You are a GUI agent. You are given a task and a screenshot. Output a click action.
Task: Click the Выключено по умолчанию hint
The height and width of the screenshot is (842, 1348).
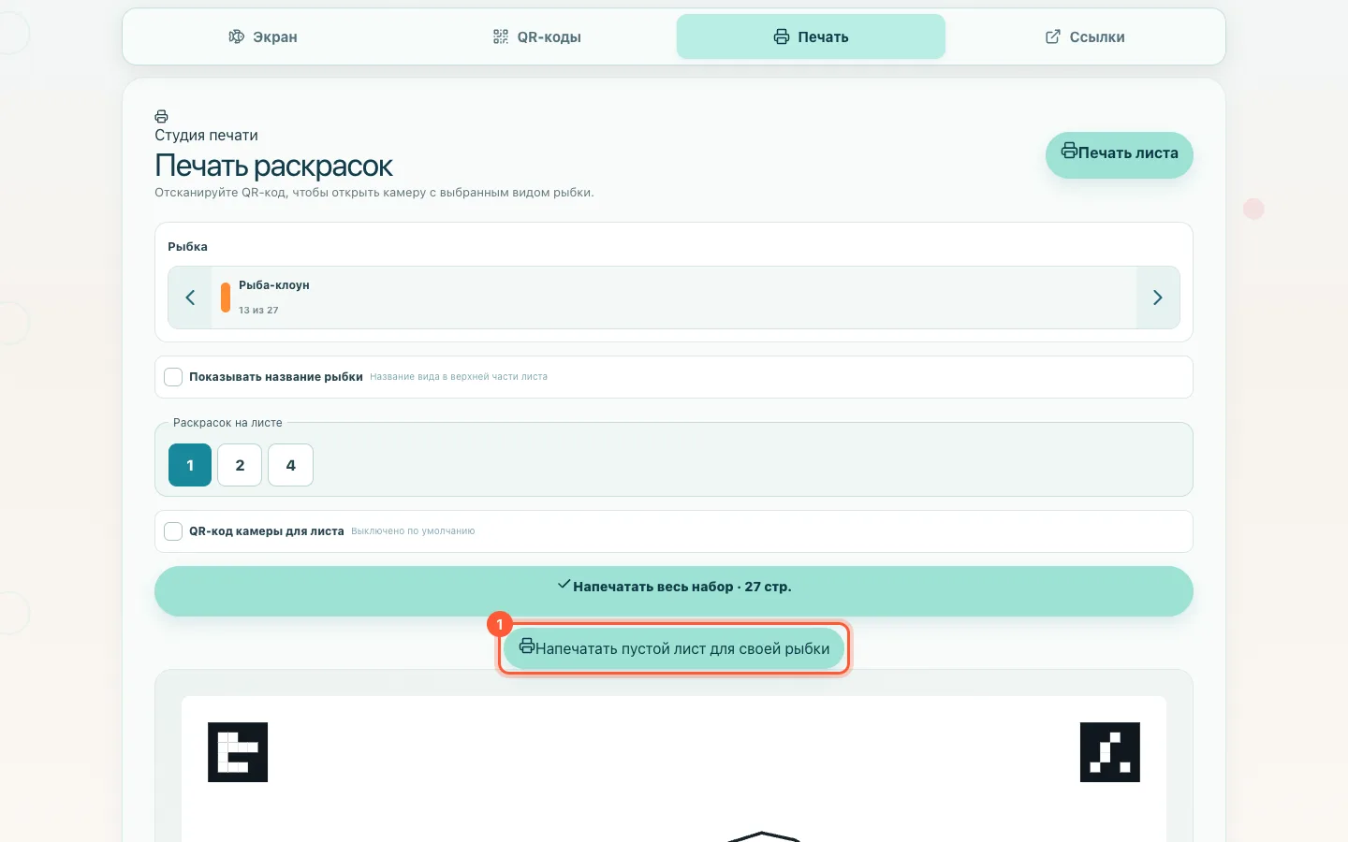pyautogui.click(x=413, y=531)
